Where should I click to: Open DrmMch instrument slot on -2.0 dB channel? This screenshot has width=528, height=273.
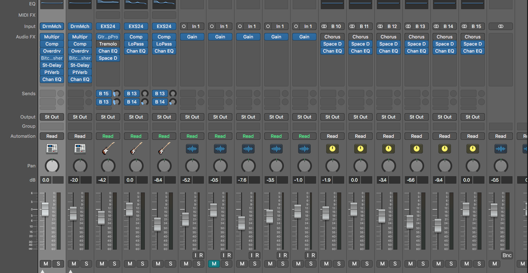[80, 26]
